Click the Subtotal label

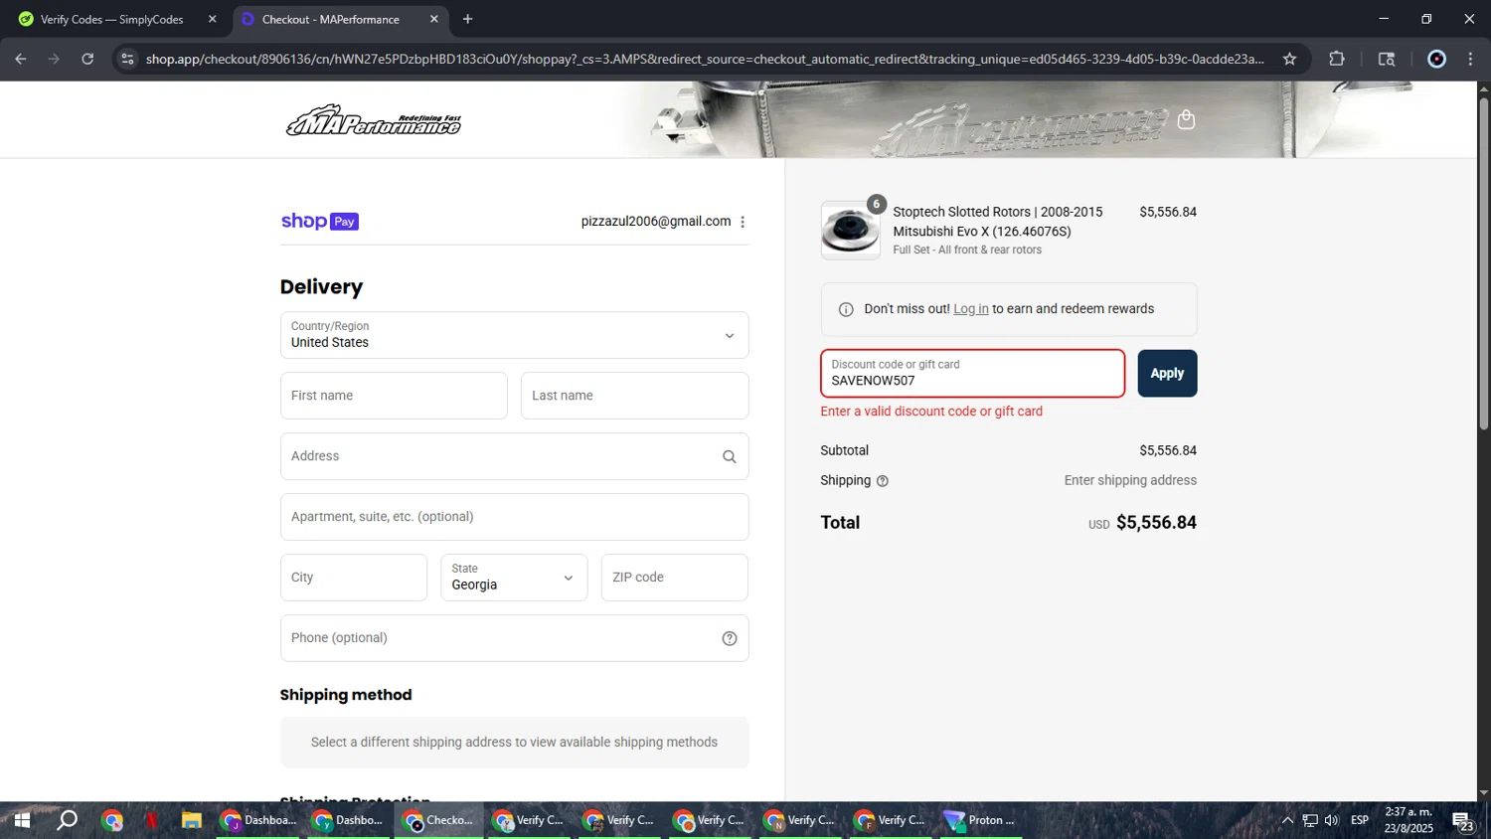(844, 450)
